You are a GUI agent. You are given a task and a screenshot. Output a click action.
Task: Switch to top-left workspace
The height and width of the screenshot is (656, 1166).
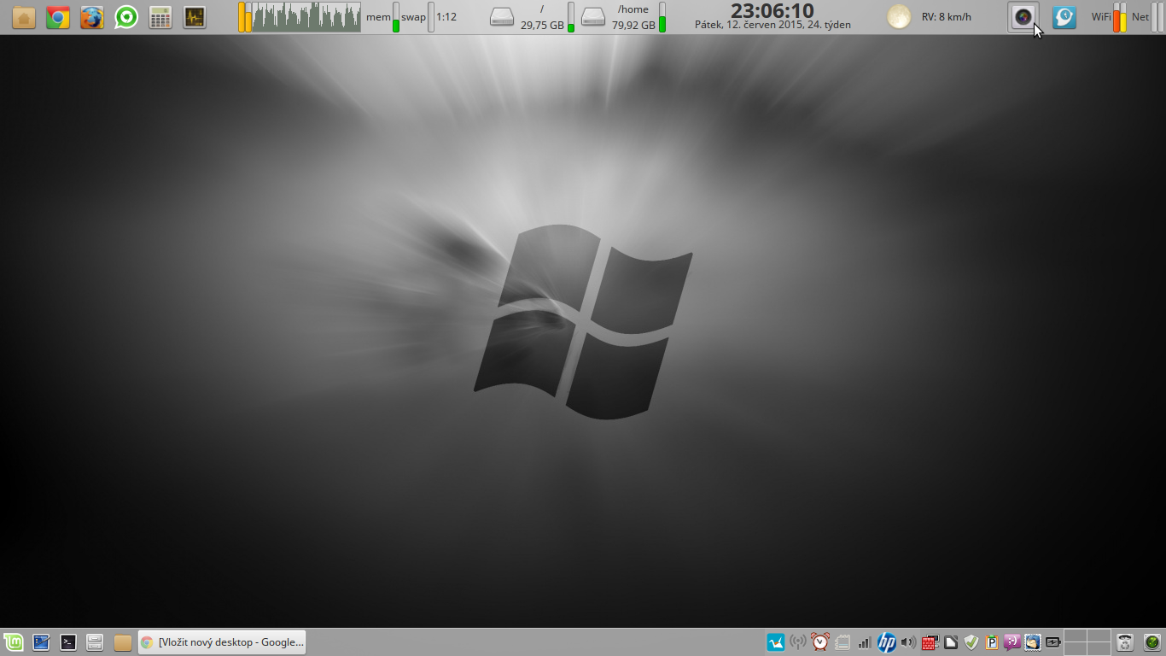click(1075, 636)
